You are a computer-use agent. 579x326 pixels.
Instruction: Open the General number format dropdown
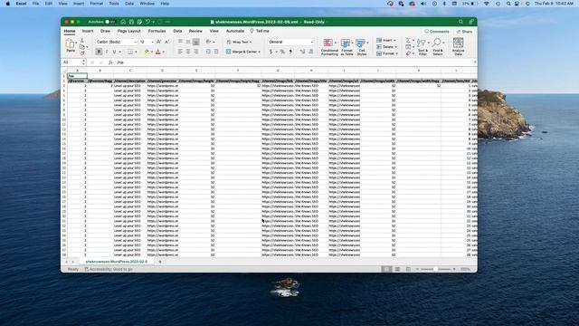291,42
